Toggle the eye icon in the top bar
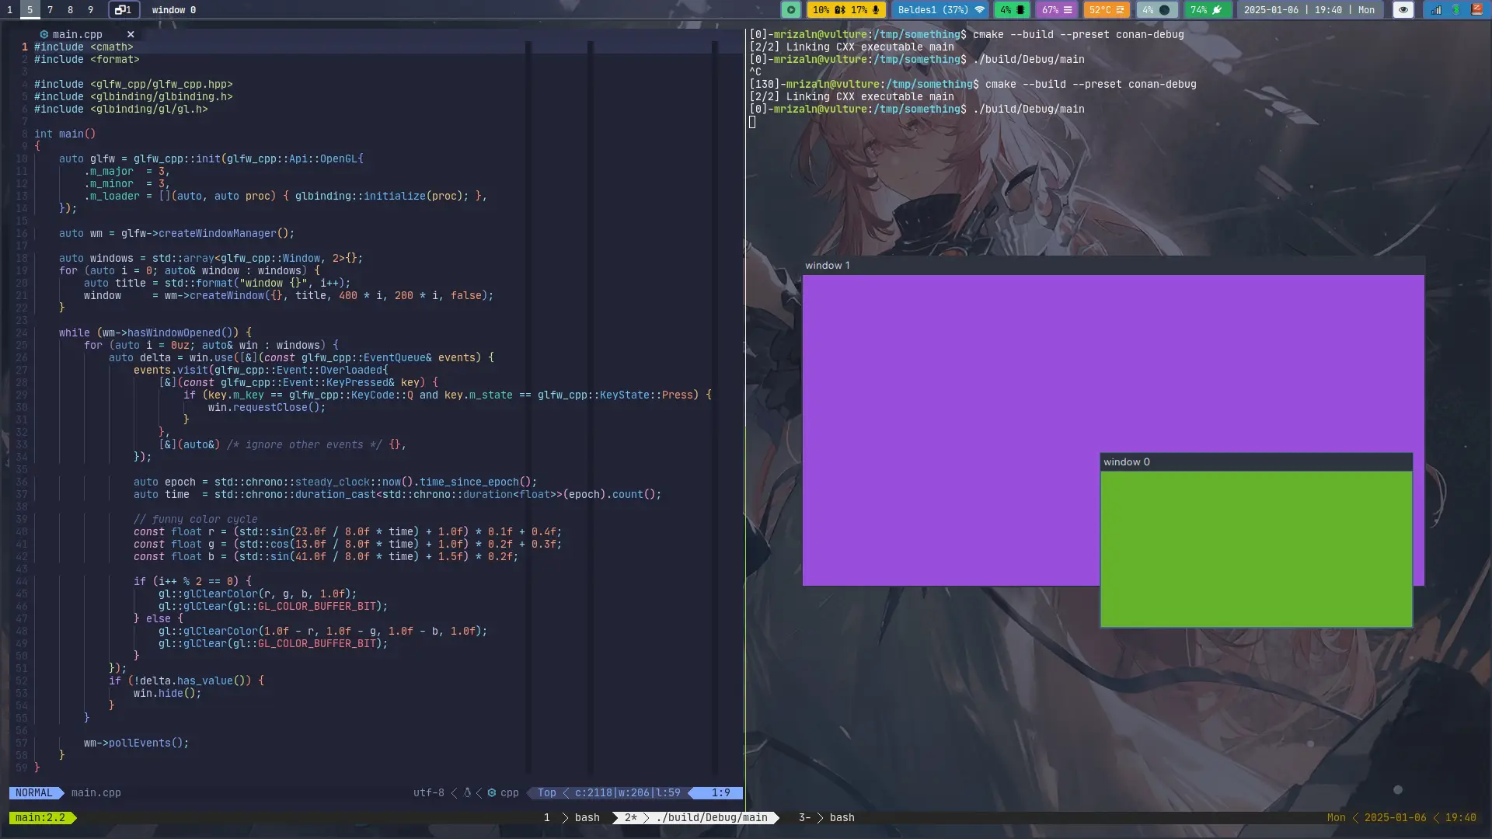The image size is (1492, 839). tap(1403, 10)
